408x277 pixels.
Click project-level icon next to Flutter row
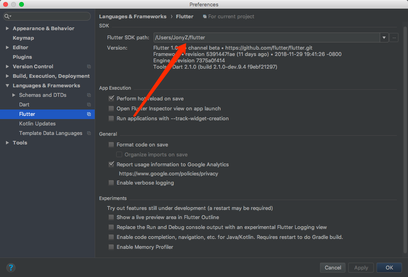89,114
